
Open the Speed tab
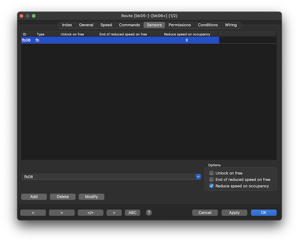pos(106,25)
